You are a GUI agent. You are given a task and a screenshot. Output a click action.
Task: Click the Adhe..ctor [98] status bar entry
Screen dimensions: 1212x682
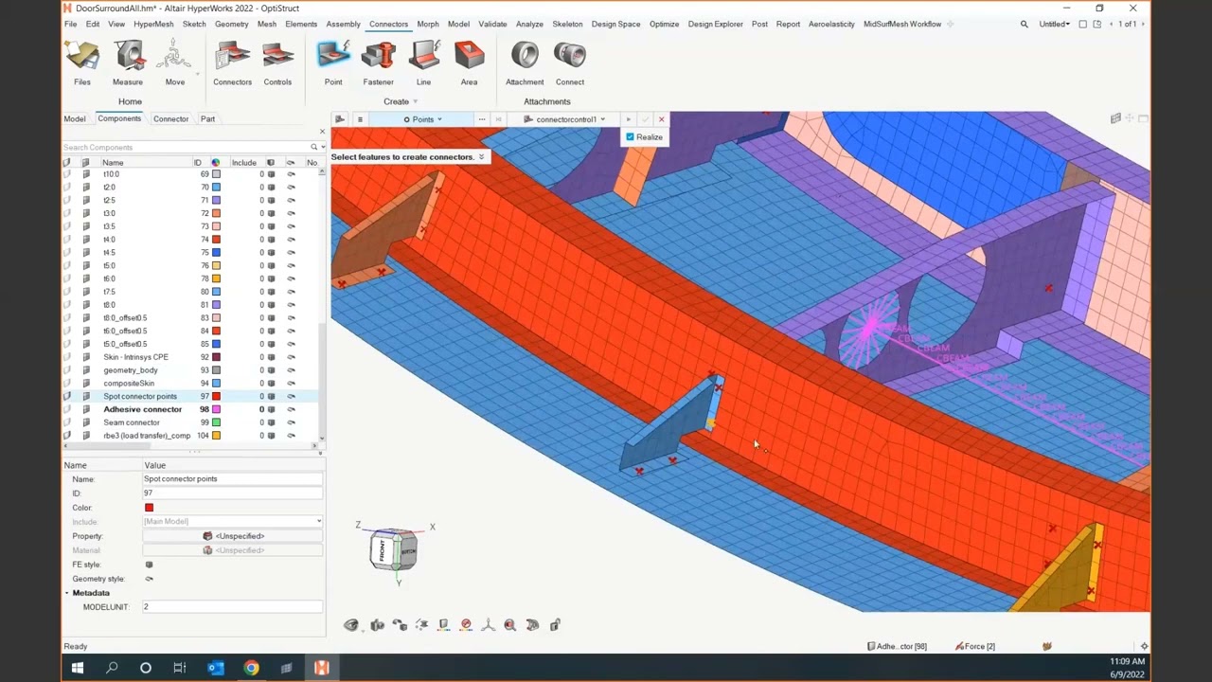[x=897, y=646]
